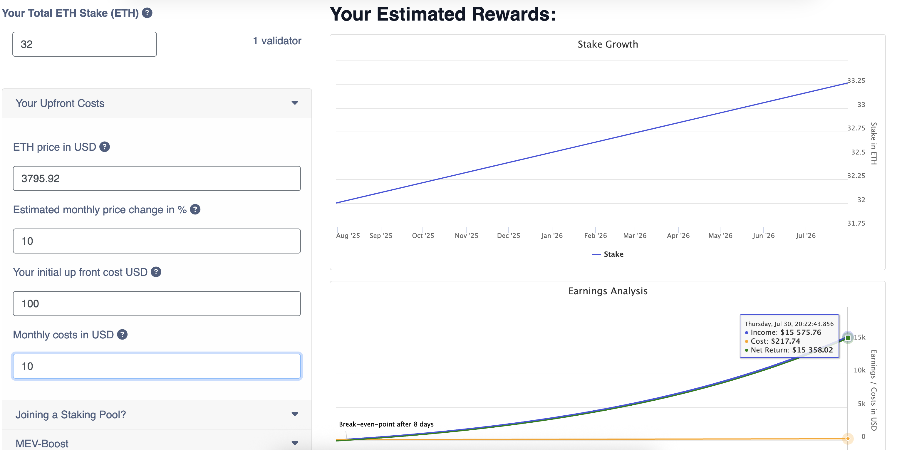
Task: Expand the Joining a Staking Pool section
Action: tap(295, 414)
